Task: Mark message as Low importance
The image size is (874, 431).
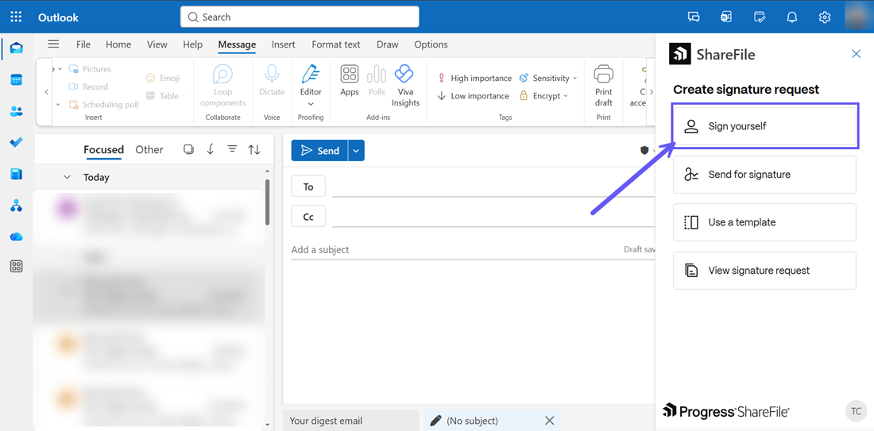Action: point(473,96)
